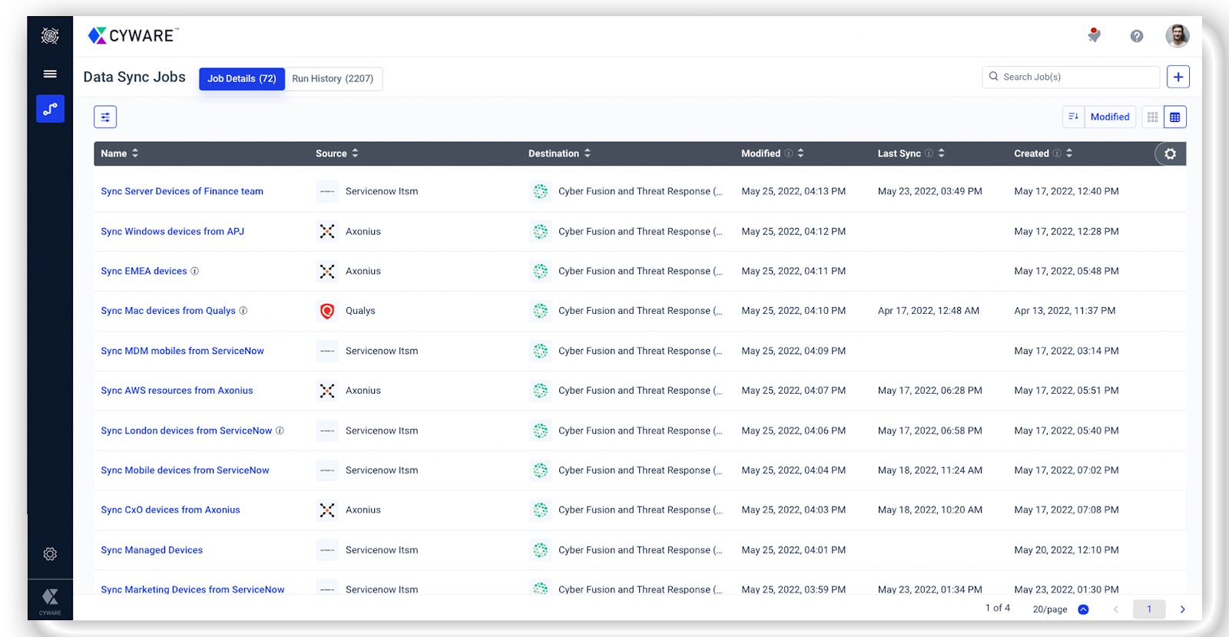
Task: Toggle sort order icon beside Modified
Action: coord(1074,117)
